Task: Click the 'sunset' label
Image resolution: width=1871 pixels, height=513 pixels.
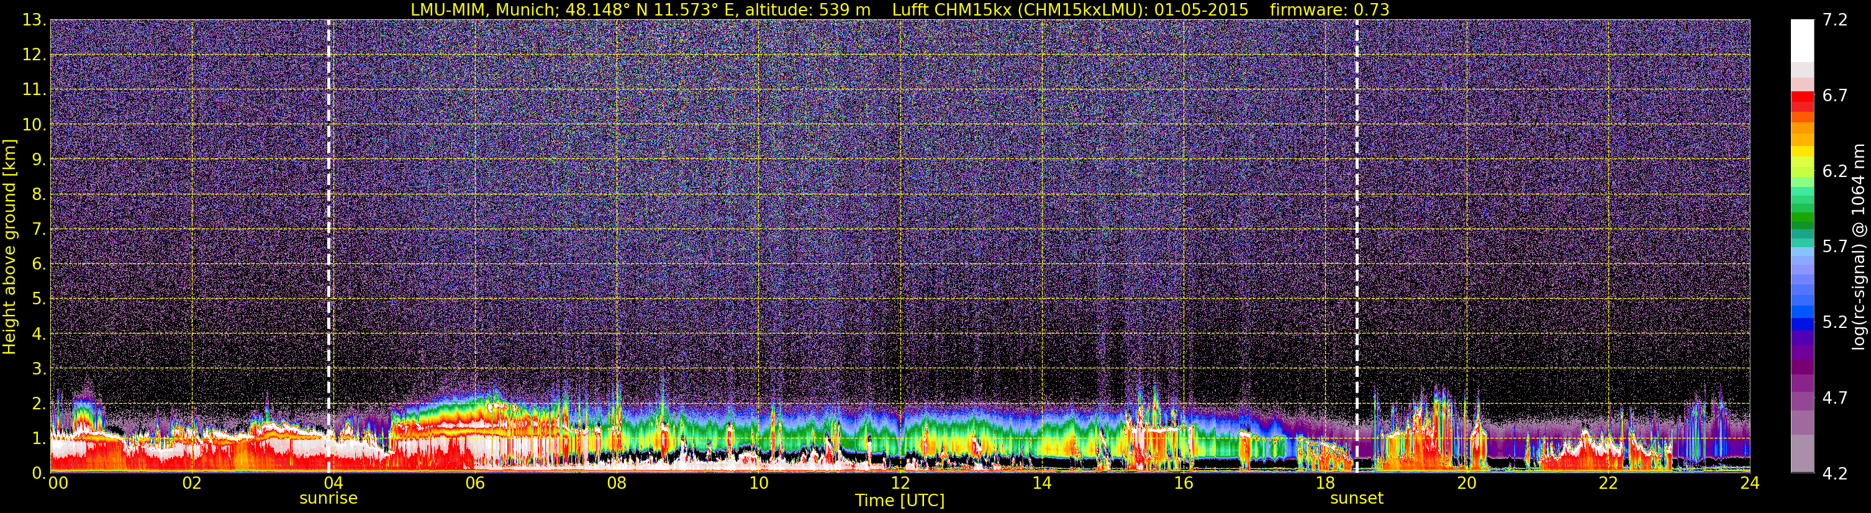Action: (1357, 499)
